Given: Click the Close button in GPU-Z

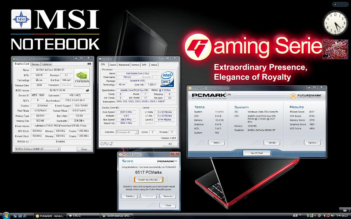Looking at the screenshot, I should coord(84,149).
